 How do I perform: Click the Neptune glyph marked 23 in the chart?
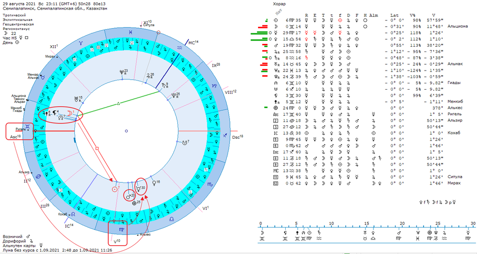click(x=122, y=72)
